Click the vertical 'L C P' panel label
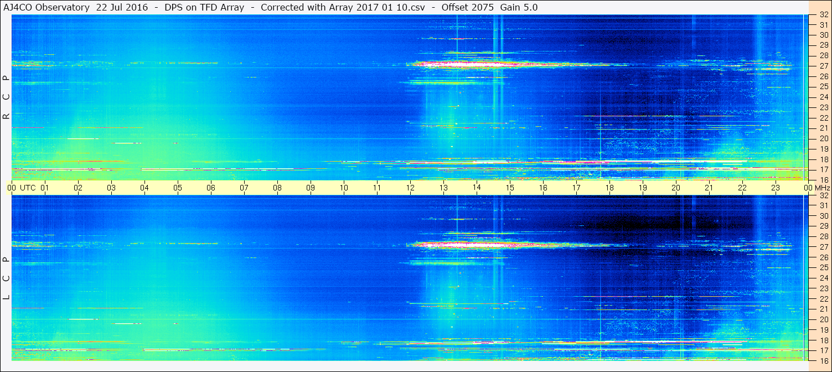Image resolution: width=832 pixels, height=372 pixels. pyautogui.click(x=7, y=278)
